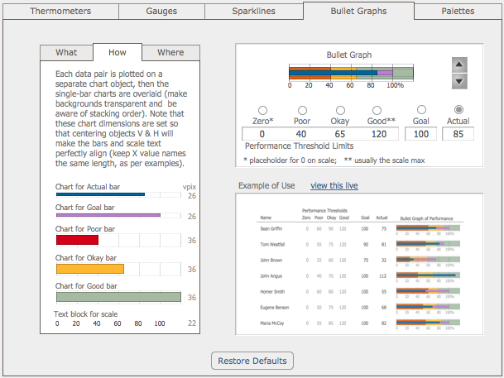
Task: Click the Chart for Actual bar label
Action: pos(88,187)
